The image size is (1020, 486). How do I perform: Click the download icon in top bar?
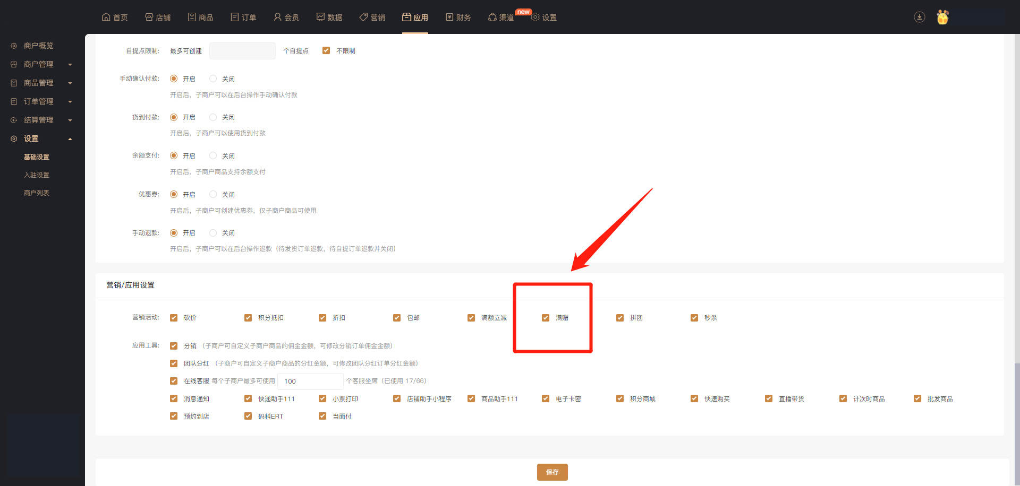[x=919, y=17]
